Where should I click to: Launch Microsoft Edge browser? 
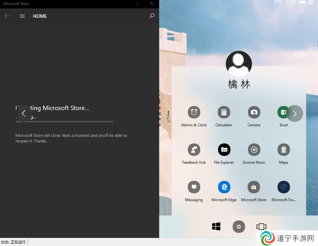click(224, 187)
